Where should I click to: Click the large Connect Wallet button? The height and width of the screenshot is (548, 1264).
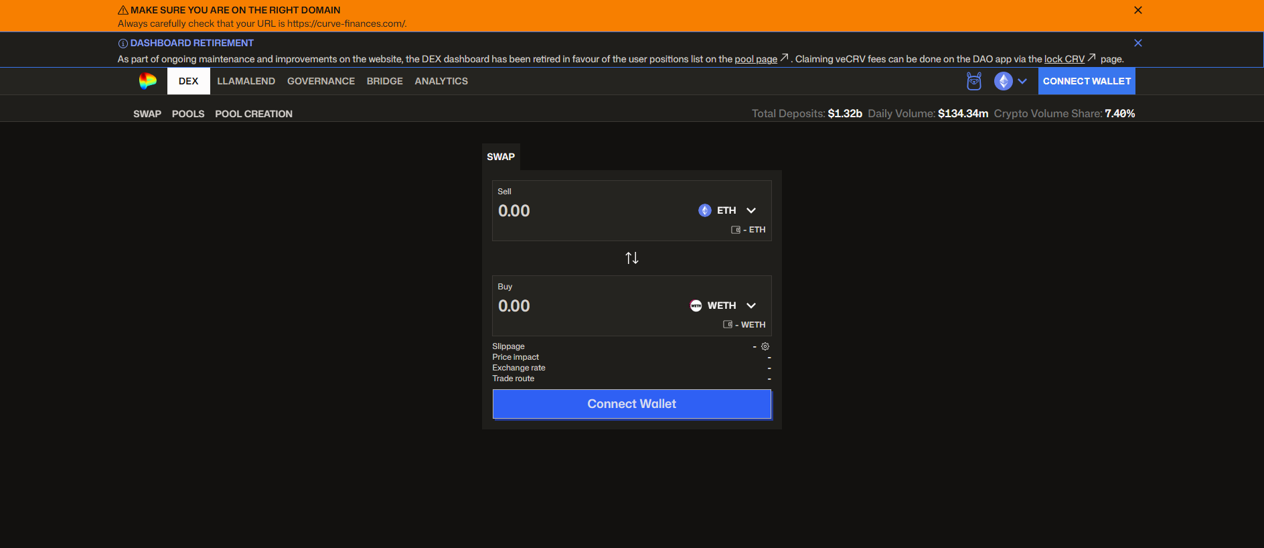tap(632, 404)
